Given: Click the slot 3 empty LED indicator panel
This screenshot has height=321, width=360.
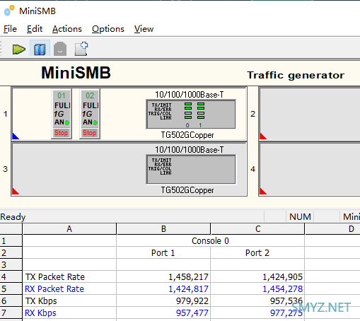Looking at the screenshot, I should click(x=191, y=169).
